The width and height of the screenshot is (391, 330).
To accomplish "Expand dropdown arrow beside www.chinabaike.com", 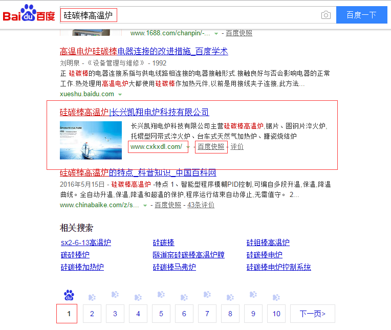I will (x=145, y=205).
